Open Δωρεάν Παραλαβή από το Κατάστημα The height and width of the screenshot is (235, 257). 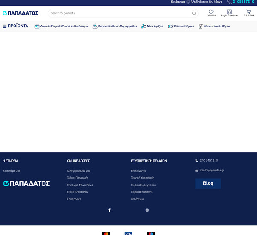click(x=64, y=26)
